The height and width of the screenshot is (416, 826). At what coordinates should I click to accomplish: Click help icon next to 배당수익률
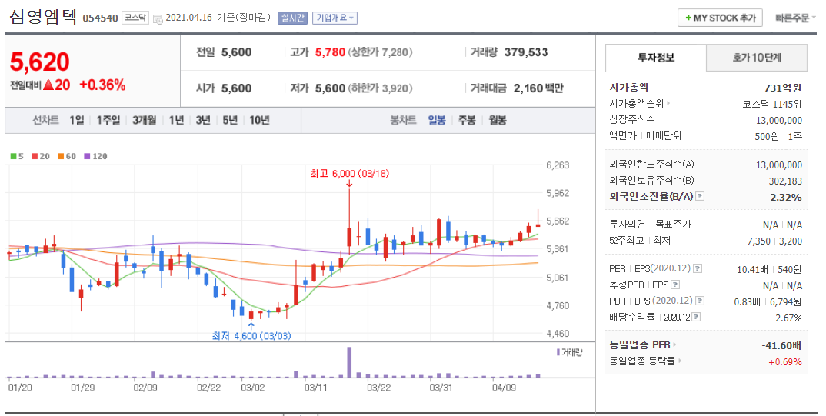pyautogui.click(x=696, y=318)
